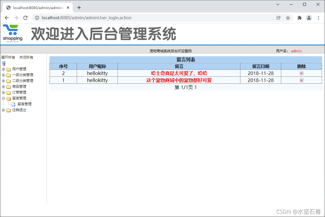The height and width of the screenshot is (217, 325).
Task: Click message text 哈士奇真是太可爱了，哈哈
Action: point(179,73)
